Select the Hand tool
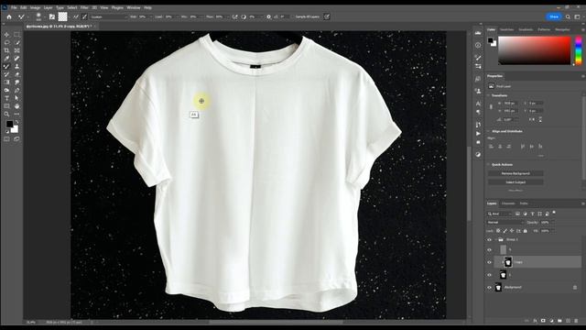The width and height of the screenshot is (586, 330). [x=16, y=106]
